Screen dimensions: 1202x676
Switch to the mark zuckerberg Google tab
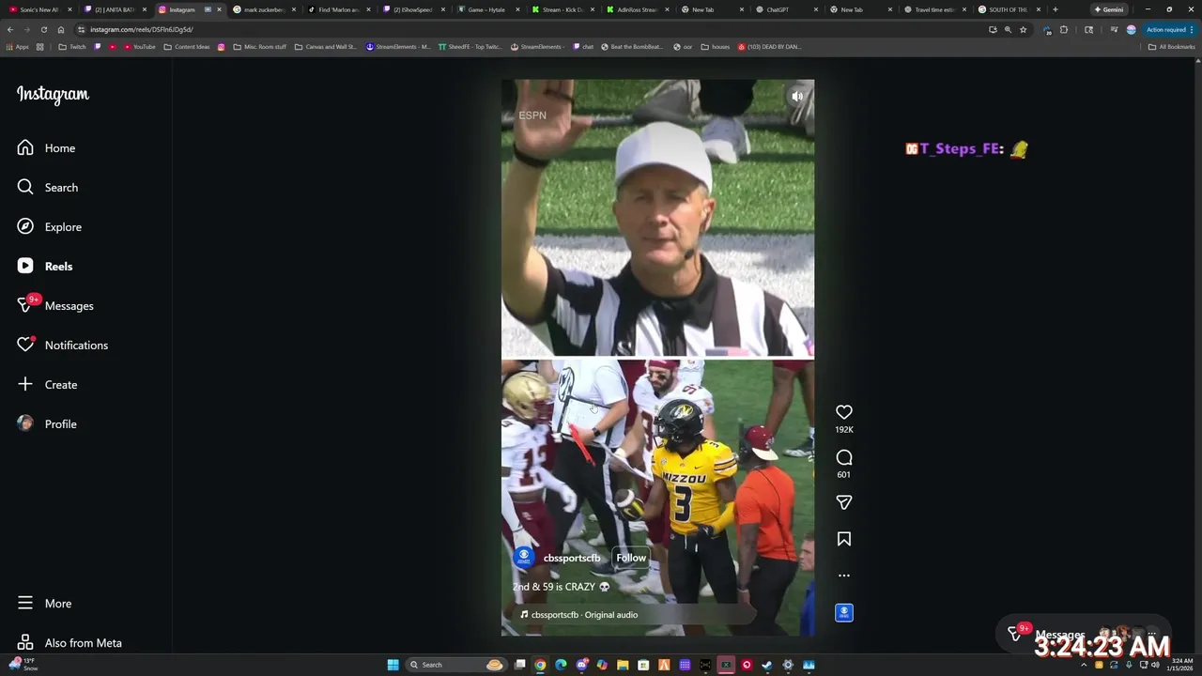pos(265,9)
